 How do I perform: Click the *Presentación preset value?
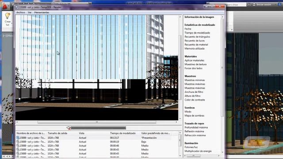coord(149,138)
